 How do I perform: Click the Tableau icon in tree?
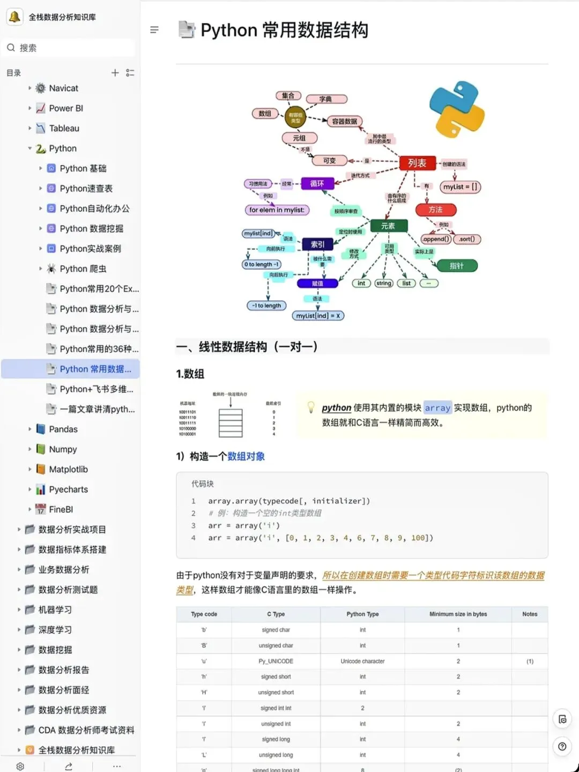(x=41, y=128)
